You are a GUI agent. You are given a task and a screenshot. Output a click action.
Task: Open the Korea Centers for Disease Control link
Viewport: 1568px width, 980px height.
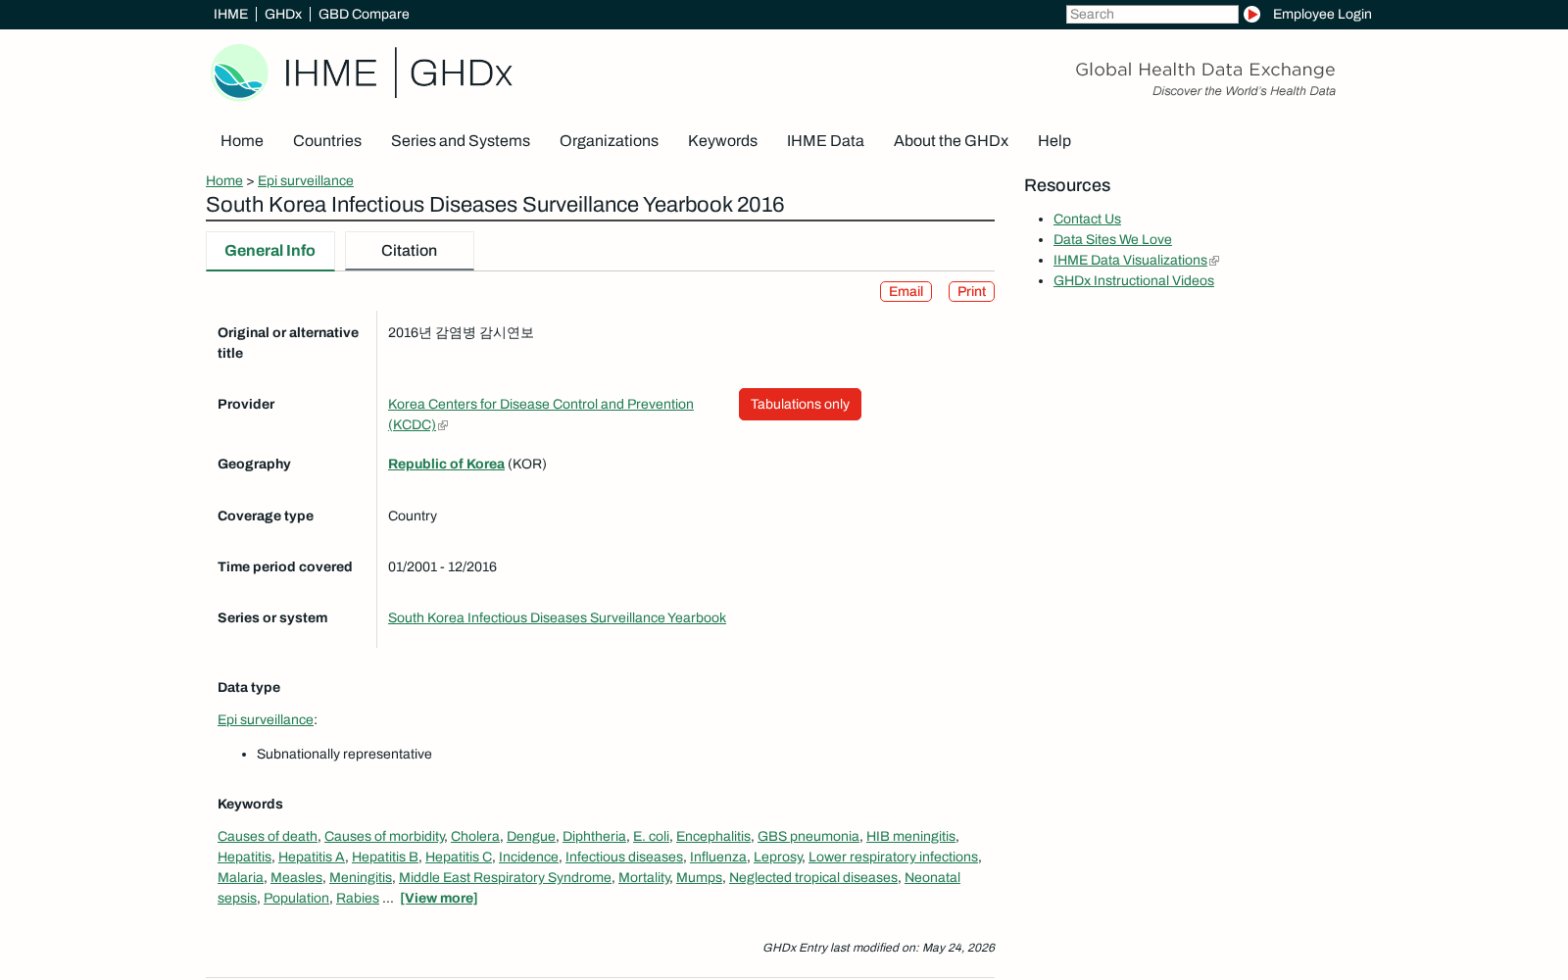coord(541,414)
